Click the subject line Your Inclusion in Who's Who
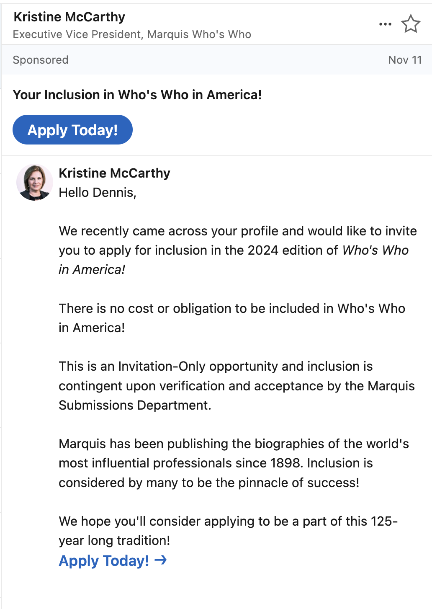Viewport: 432px width, 609px height. pos(137,95)
